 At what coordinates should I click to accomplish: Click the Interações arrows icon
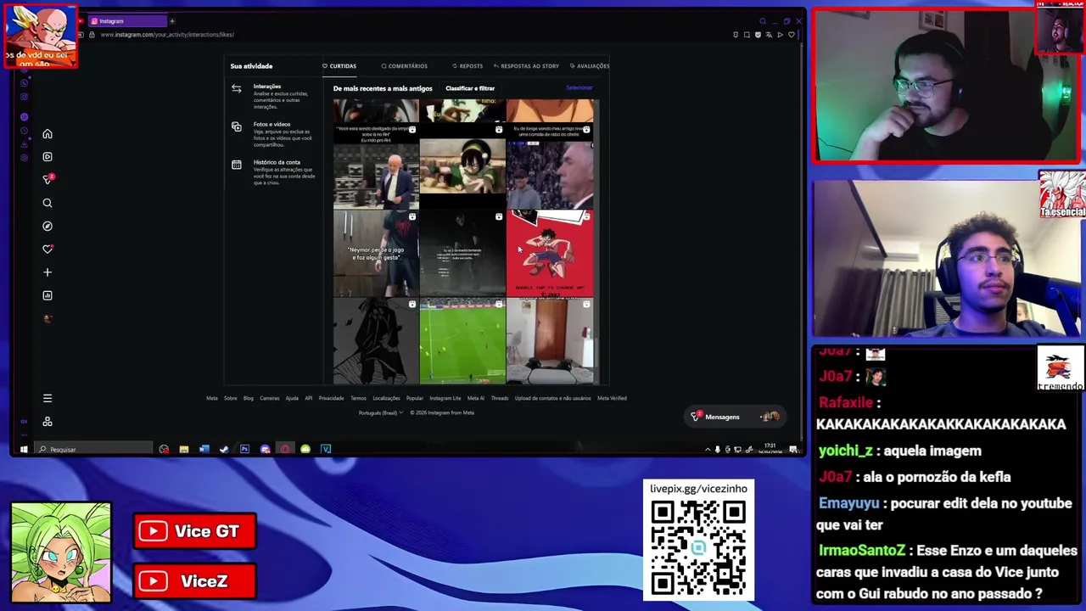237,88
